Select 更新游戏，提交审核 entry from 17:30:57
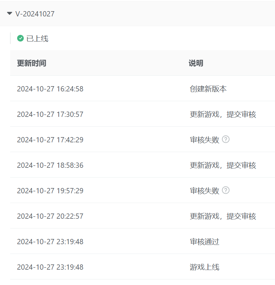Screen dimensions: 275x285 click(223, 114)
